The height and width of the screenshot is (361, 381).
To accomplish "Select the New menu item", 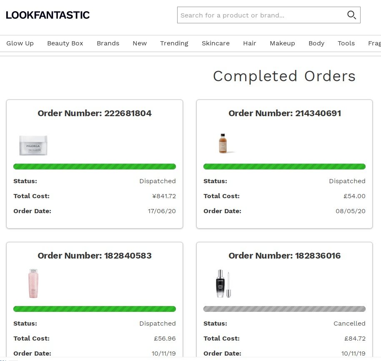I will point(140,43).
